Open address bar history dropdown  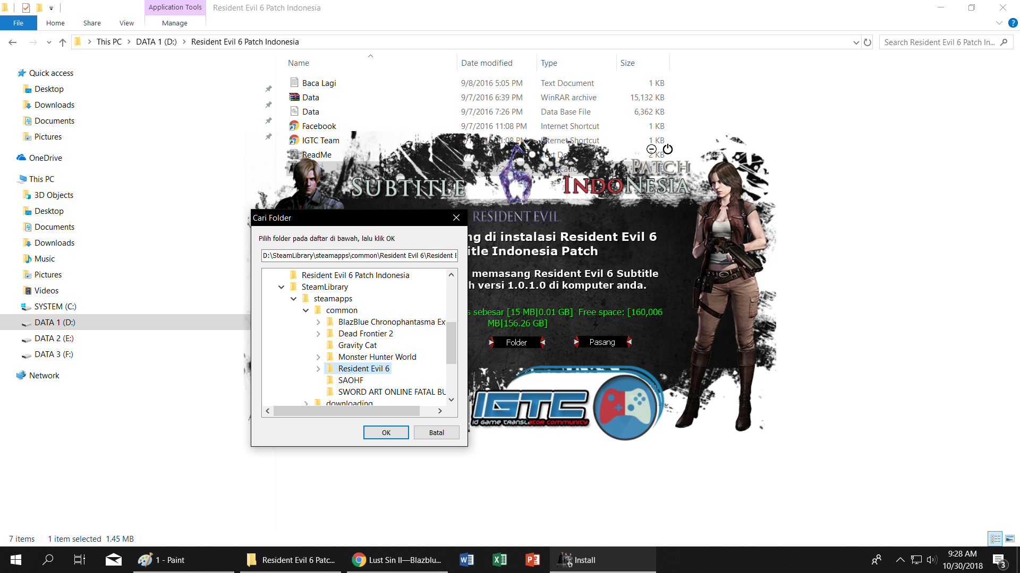(x=856, y=42)
